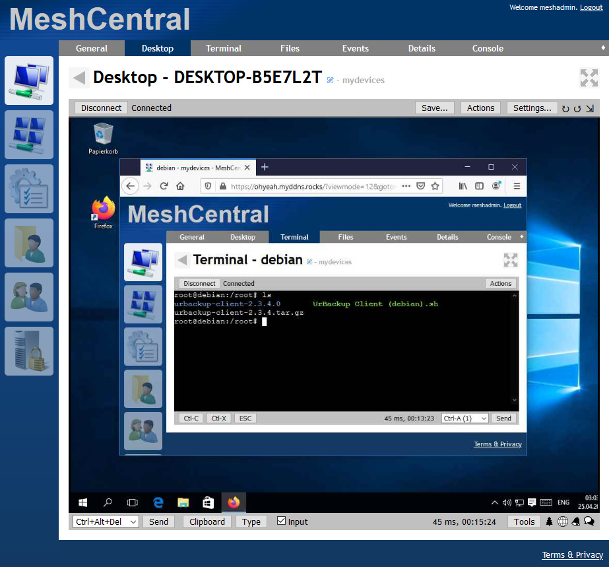
Task: Switch to the Console tab
Action: click(x=488, y=48)
